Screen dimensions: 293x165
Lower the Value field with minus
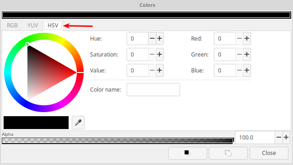tap(152, 70)
